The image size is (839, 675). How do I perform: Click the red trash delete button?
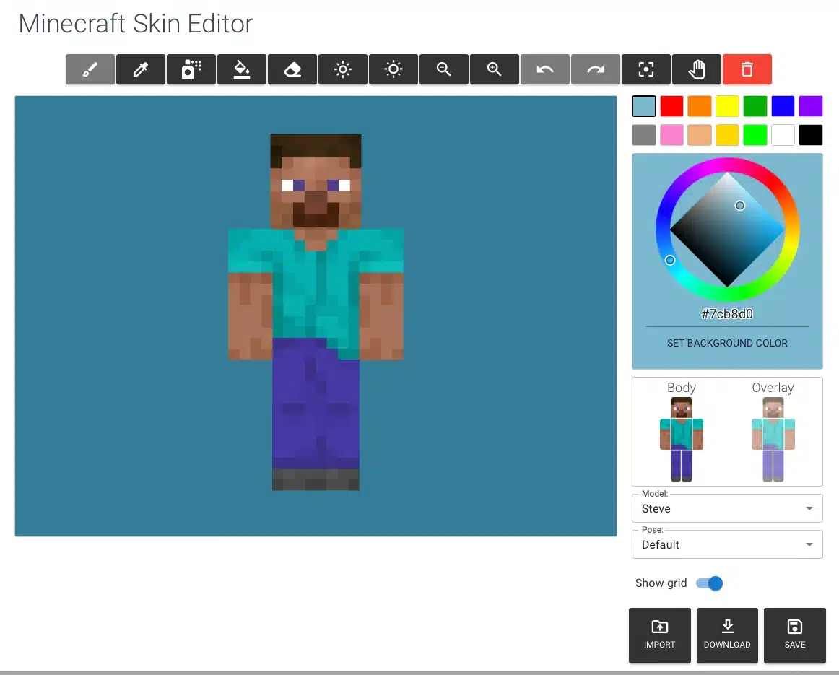[x=747, y=69]
